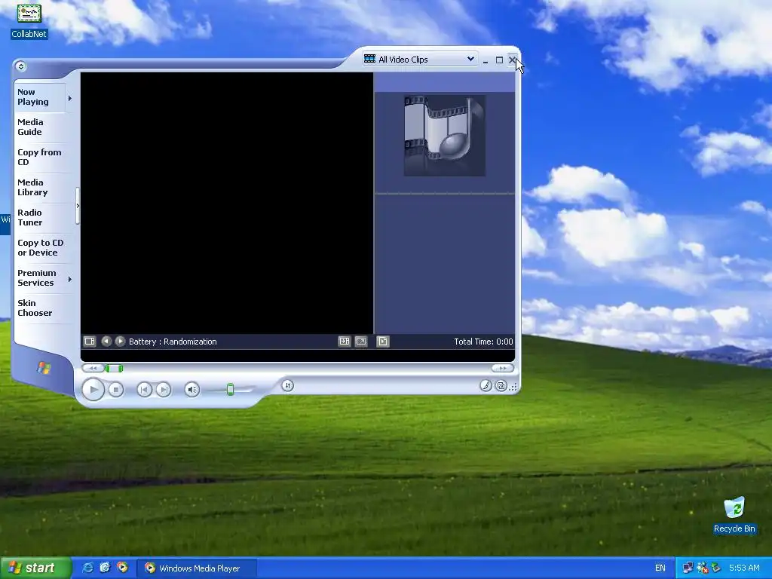Mute the player volume
This screenshot has width=772, height=579.
tap(192, 390)
